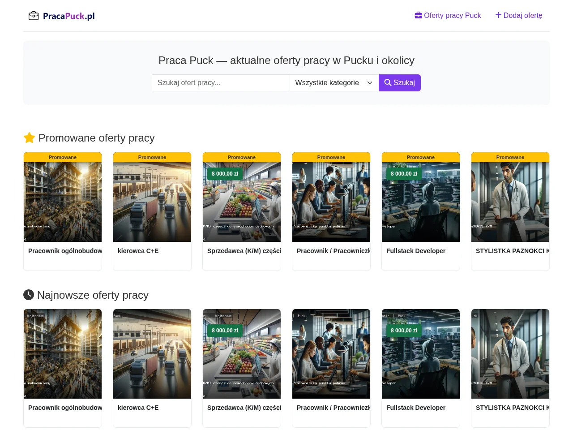Click newest Fullstack Developer title
573x430 pixels.
click(416, 408)
